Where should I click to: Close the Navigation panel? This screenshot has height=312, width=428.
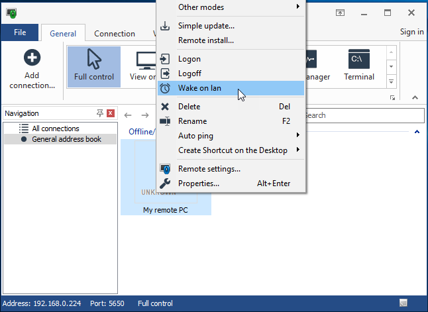coord(111,113)
